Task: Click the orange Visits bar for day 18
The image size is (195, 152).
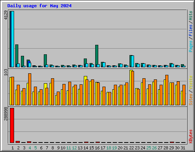Action: pyautogui.click(x=110, y=99)
